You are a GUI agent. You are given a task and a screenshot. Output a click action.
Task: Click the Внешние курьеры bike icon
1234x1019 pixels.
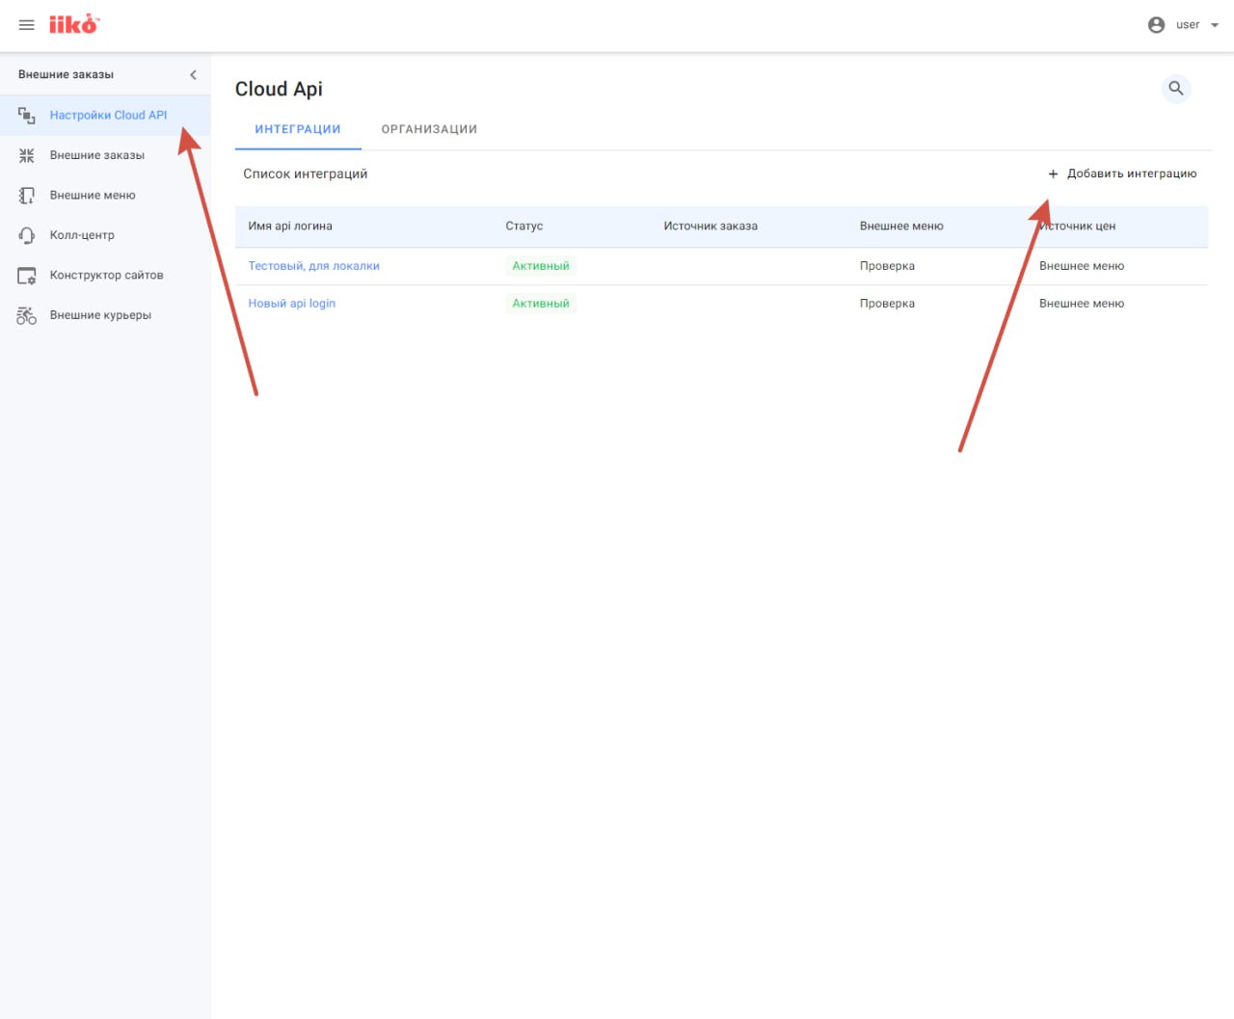coord(27,315)
